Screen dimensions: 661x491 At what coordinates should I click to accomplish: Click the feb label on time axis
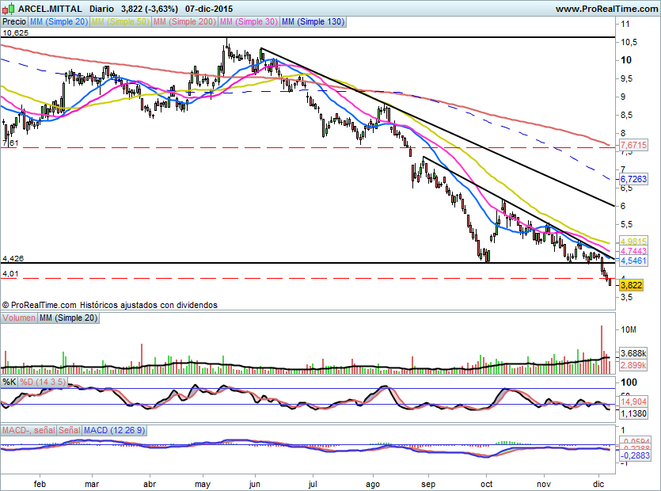tap(40, 484)
